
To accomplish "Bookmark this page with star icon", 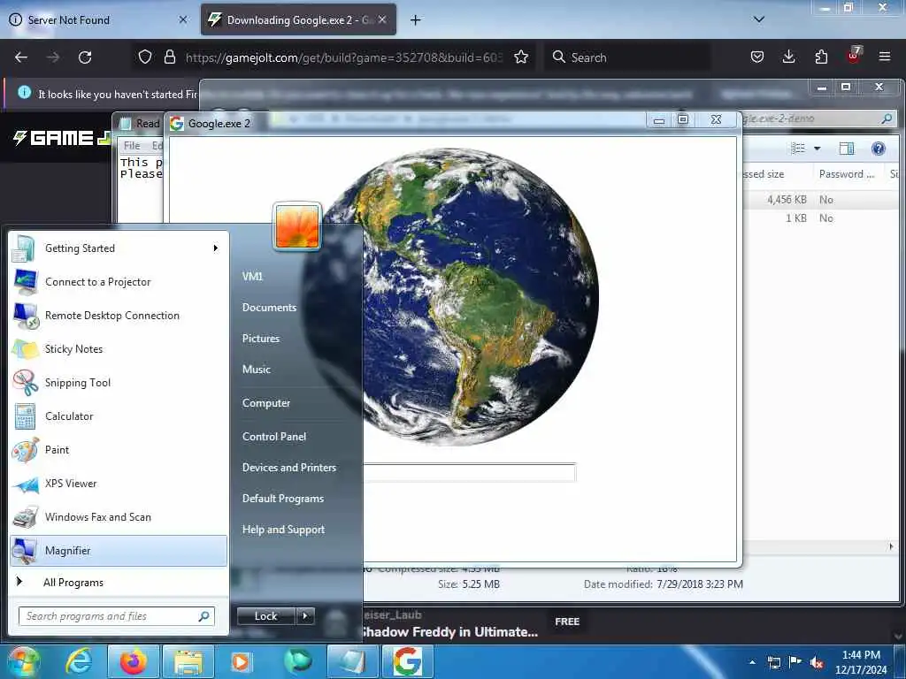I will [521, 57].
